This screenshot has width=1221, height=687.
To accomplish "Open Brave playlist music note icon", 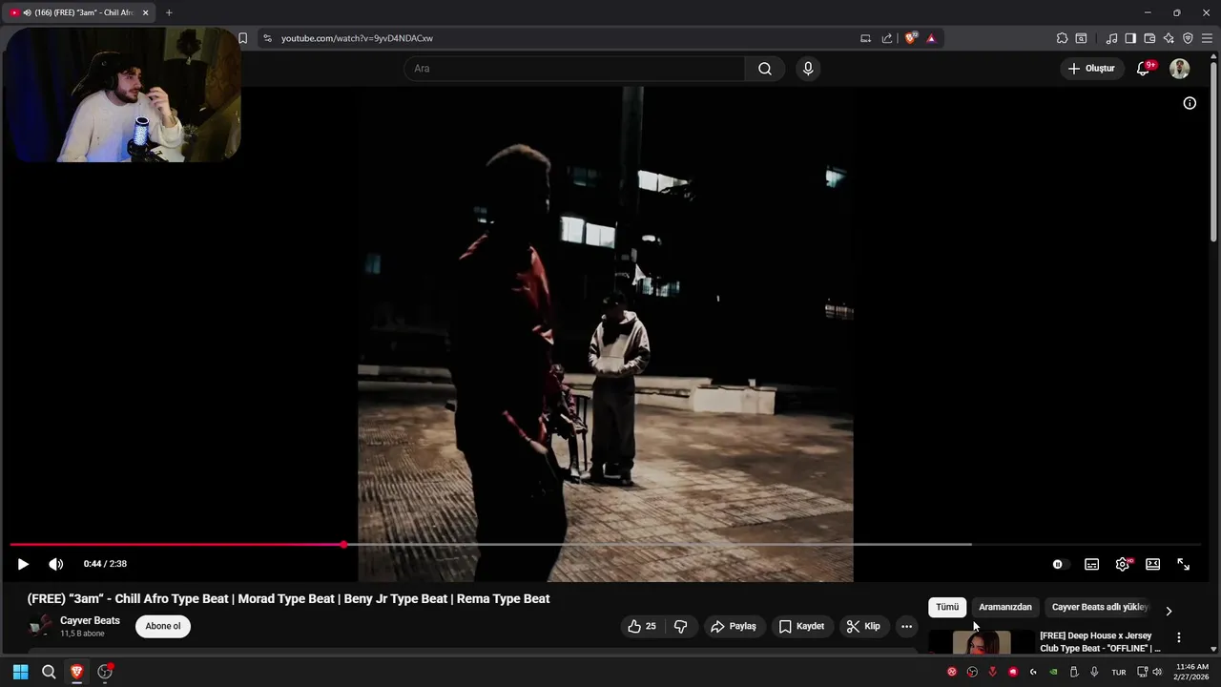I will pyautogui.click(x=1111, y=38).
